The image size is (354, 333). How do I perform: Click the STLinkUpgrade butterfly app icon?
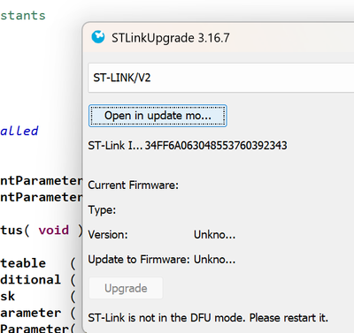point(98,37)
